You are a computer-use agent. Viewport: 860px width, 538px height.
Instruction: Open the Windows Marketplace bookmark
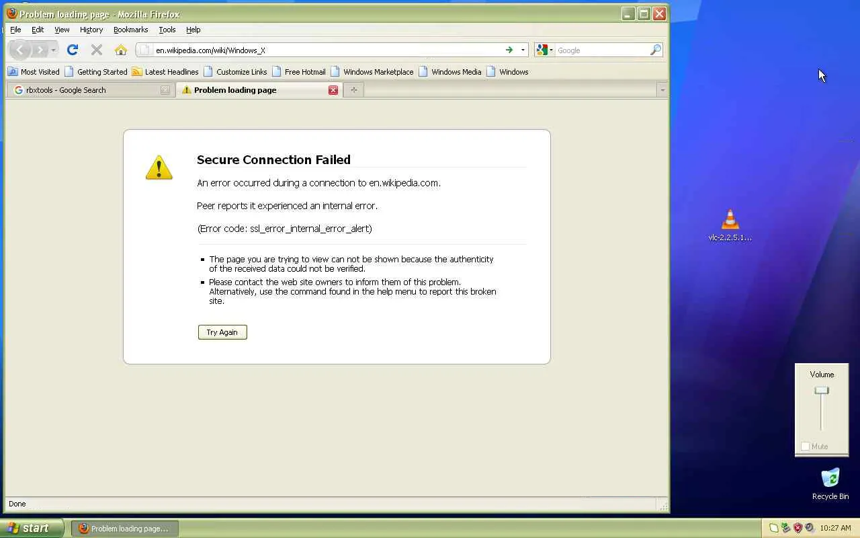pos(372,72)
